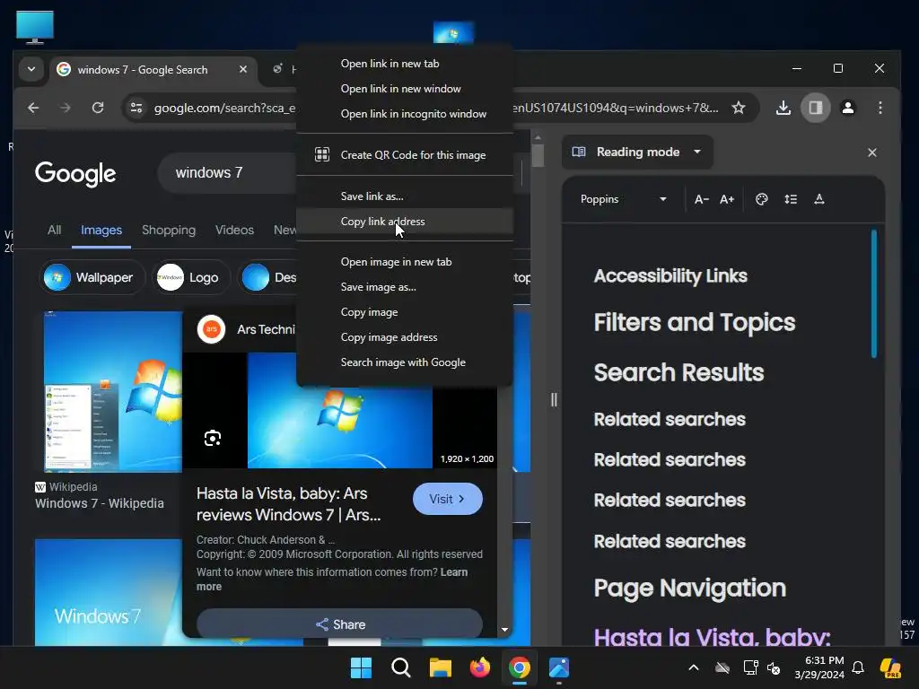Image resolution: width=919 pixels, height=689 pixels.
Task: Open the line spacing icon
Action: 791,199
